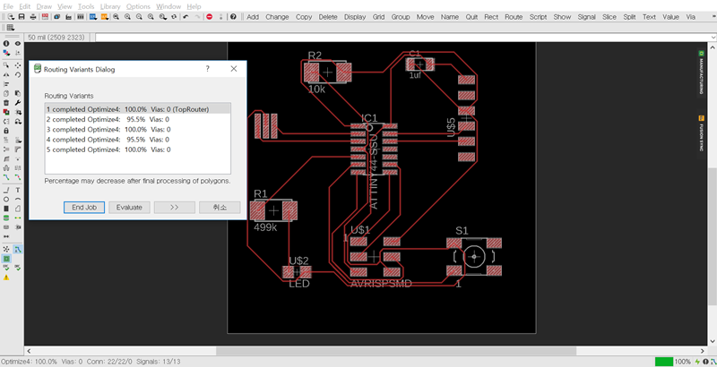Open the Library menu

point(110,5)
